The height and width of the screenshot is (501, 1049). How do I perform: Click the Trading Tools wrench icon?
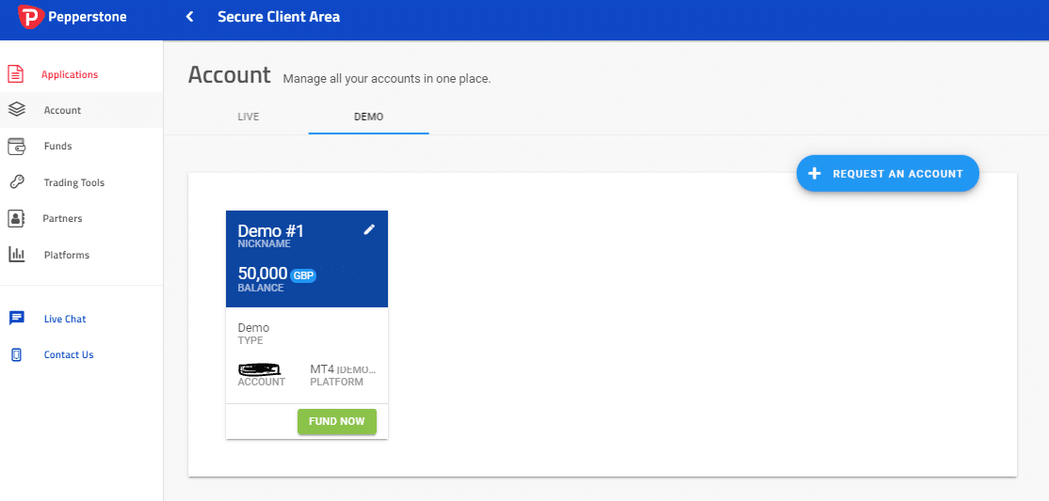click(x=16, y=182)
